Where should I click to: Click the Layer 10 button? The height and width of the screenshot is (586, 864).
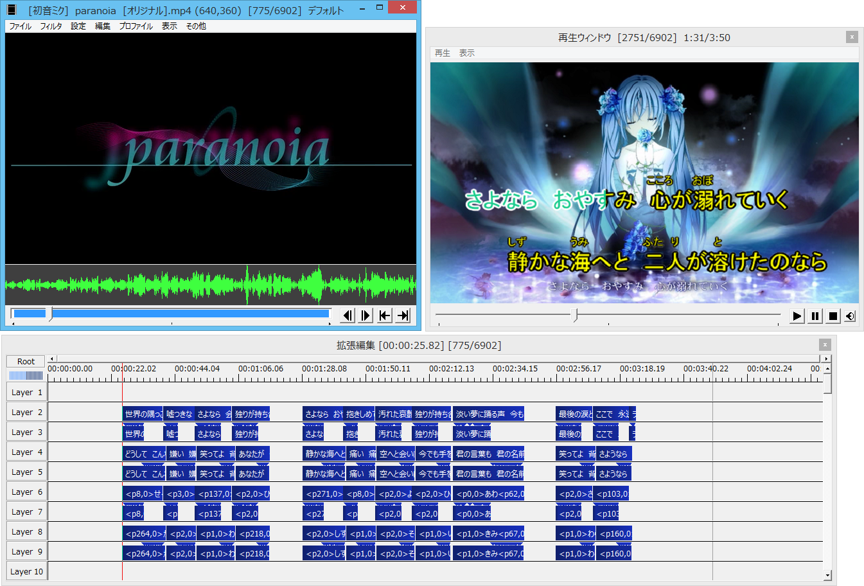(26, 571)
